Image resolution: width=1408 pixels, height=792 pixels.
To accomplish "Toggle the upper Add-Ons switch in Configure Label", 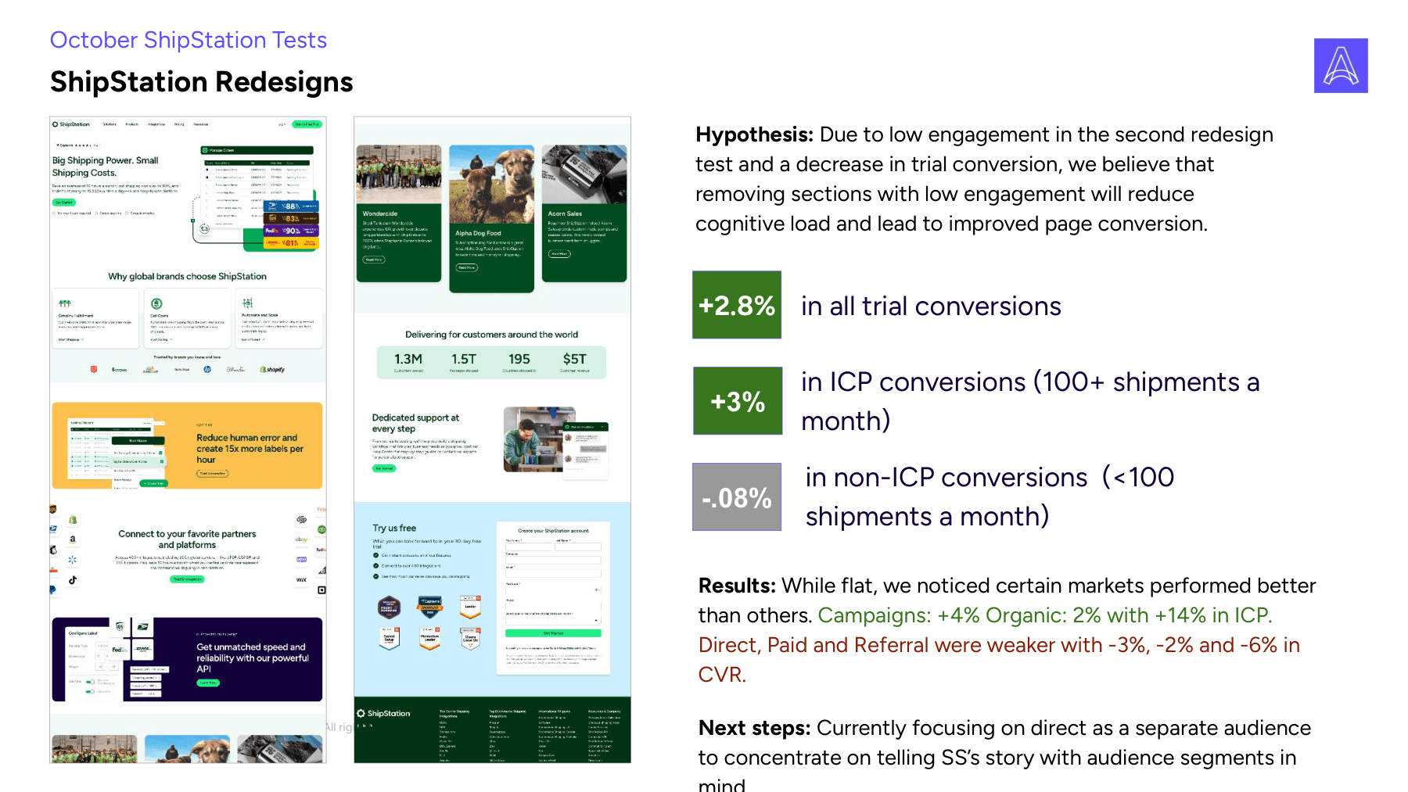I will (90, 682).
